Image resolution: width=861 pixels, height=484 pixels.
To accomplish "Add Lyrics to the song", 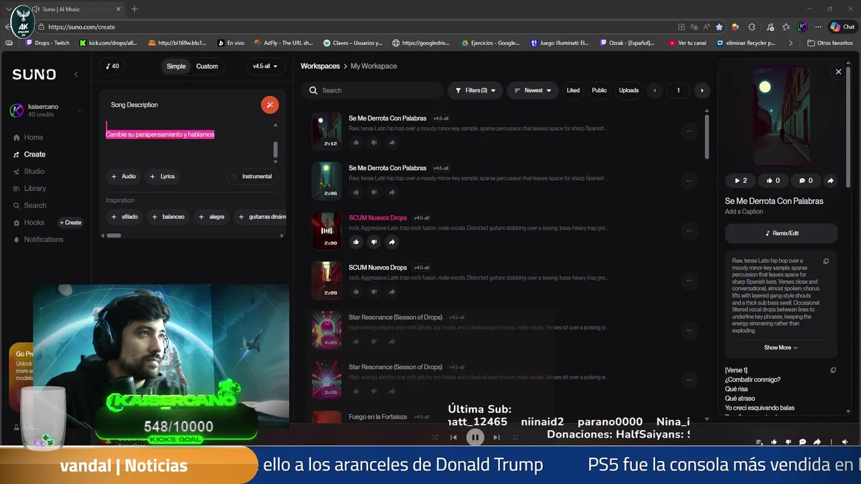I will click(162, 176).
